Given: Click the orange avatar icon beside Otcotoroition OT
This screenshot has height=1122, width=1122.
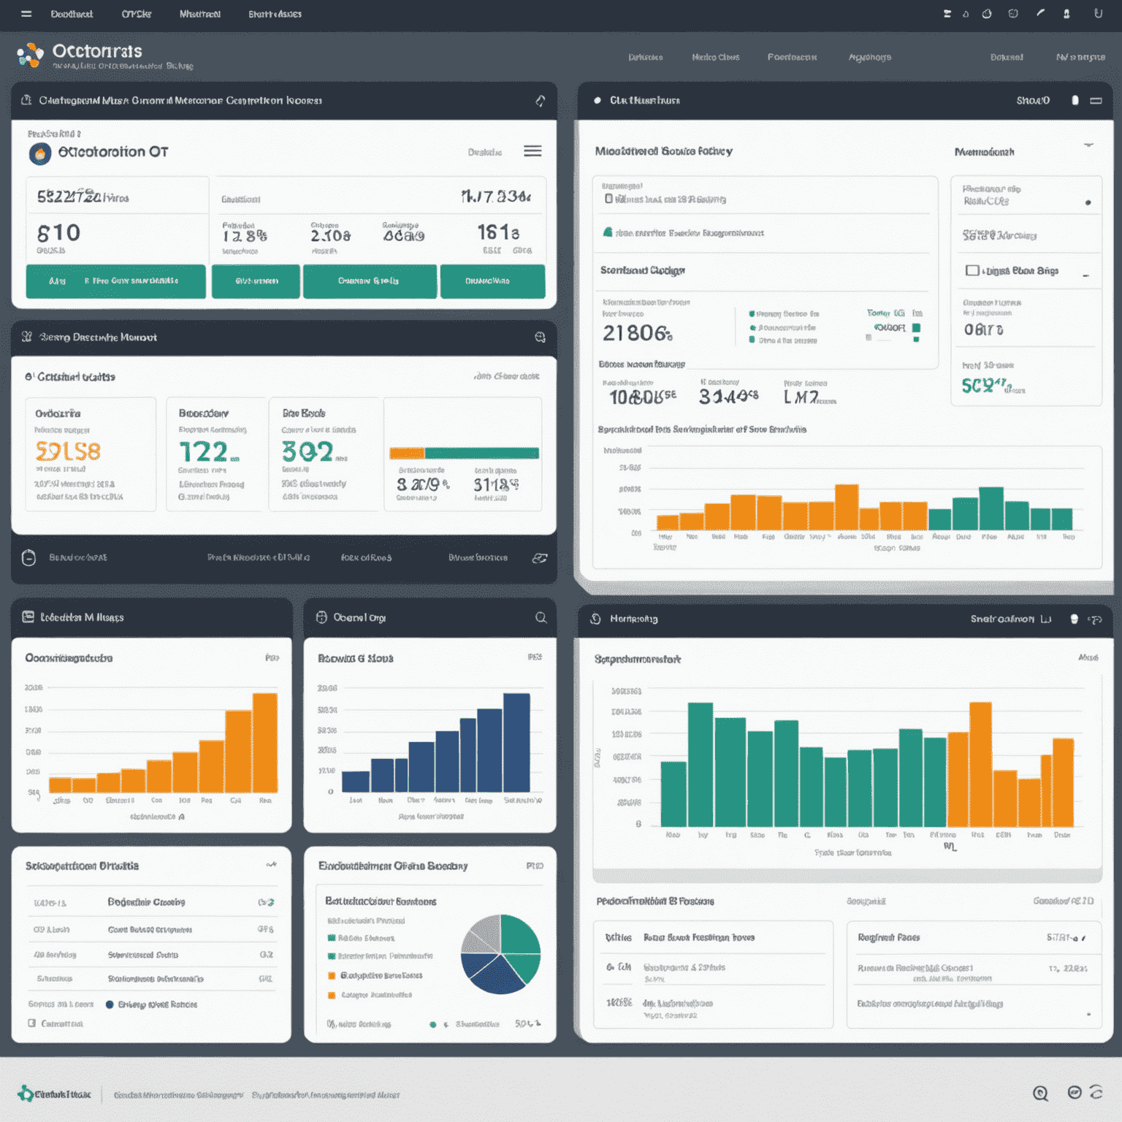Looking at the screenshot, I should click(40, 153).
